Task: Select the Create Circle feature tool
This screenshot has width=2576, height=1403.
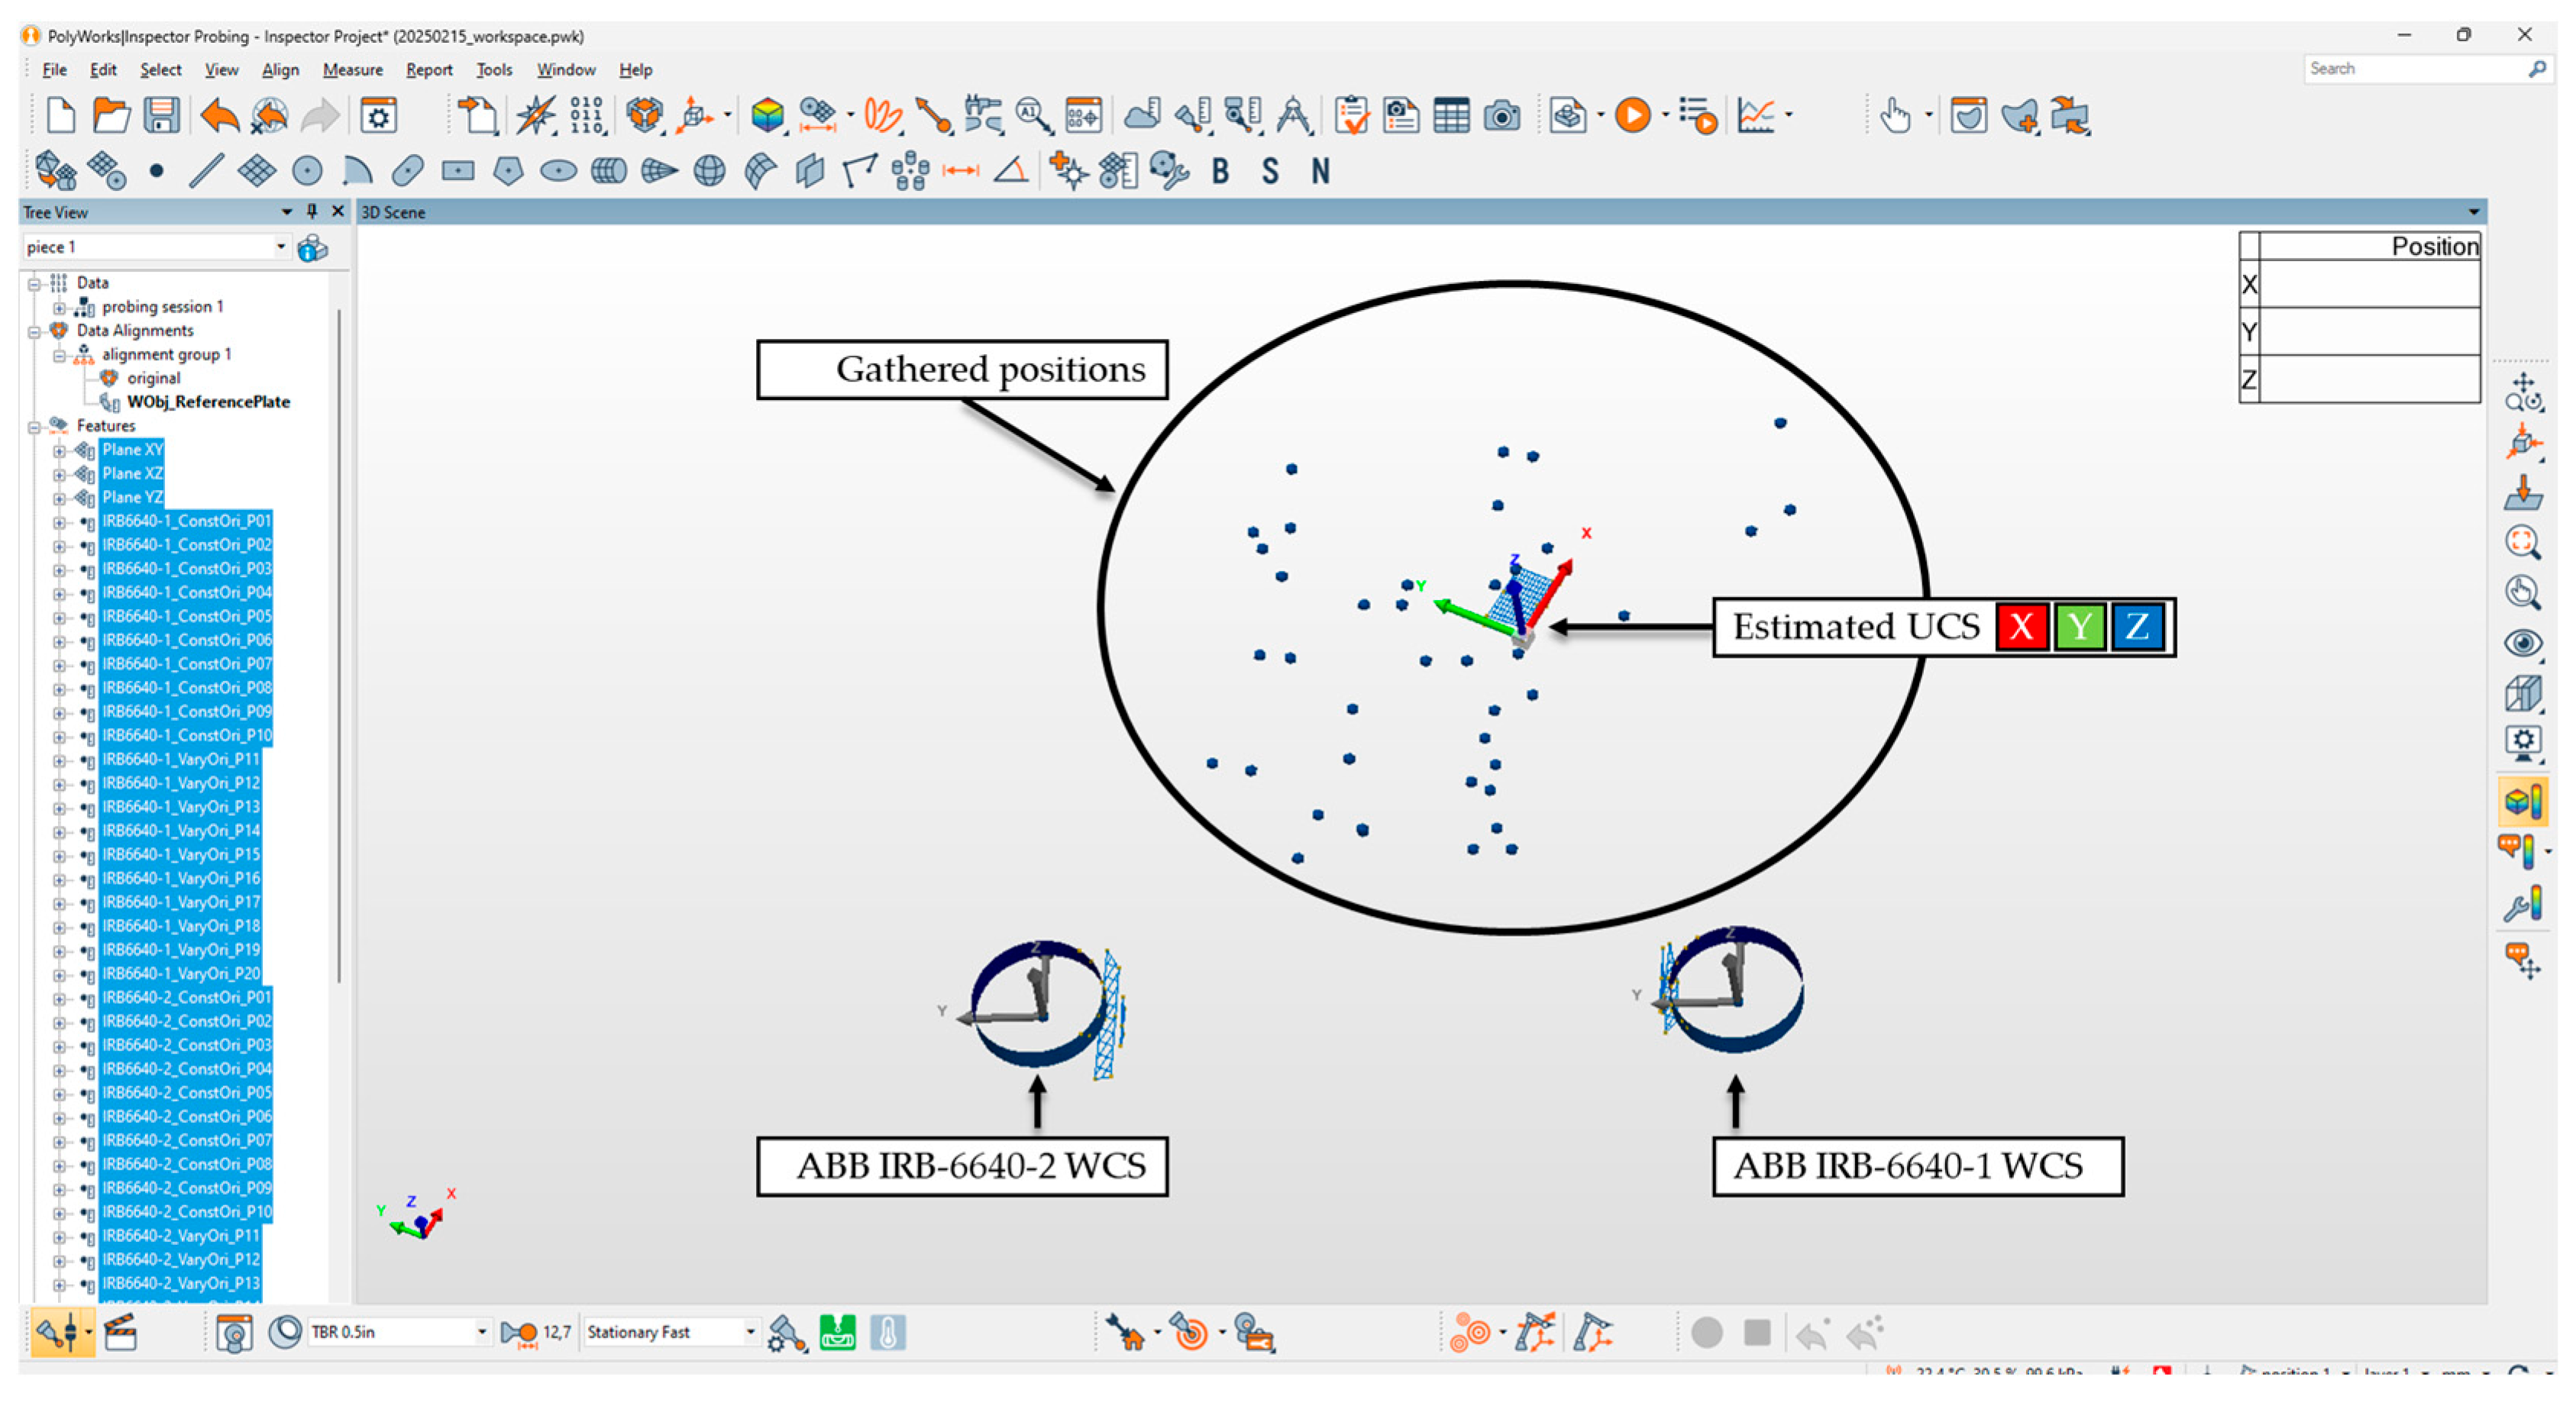Action: click(x=307, y=171)
